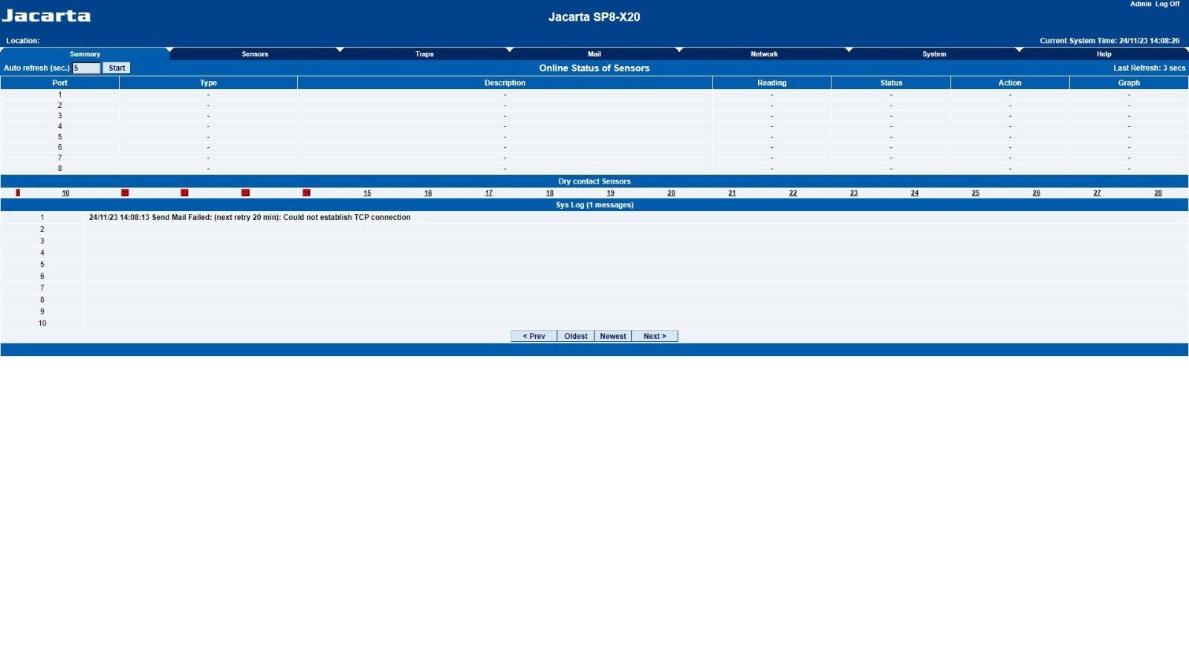Switch to the Sensors tab
This screenshot has width=1189, height=669.
click(x=255, y=54)
